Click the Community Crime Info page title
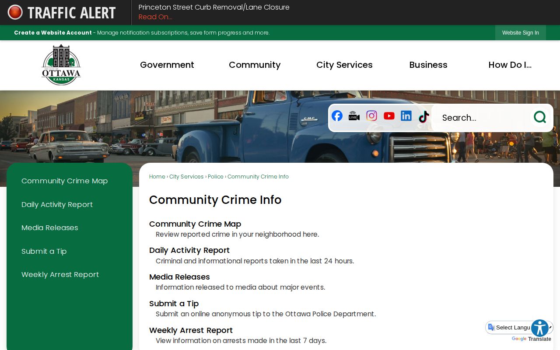The height and width of the screenshot is (350, 560). tap(215, 200)
